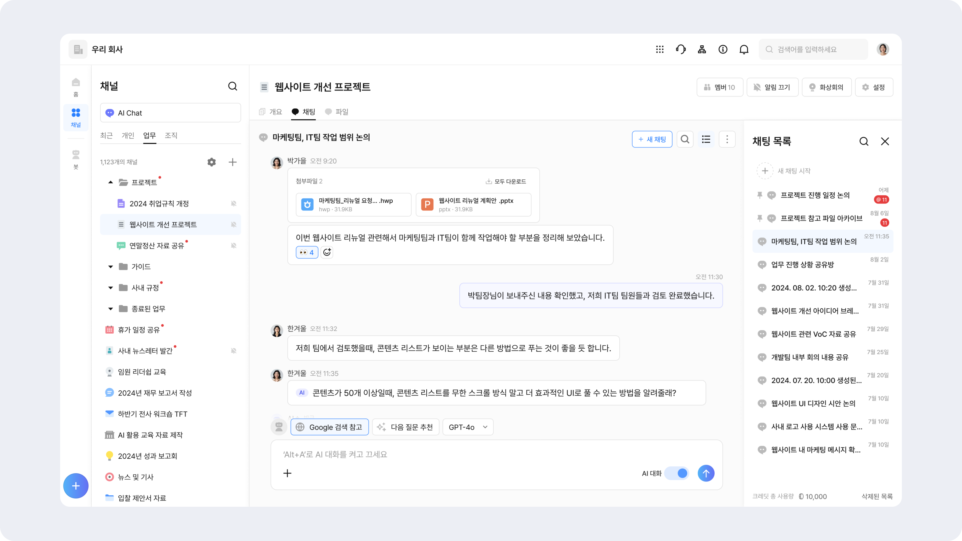Click the header search input field
This screenshot has height=541, width=962.
(x=813, y=49)
